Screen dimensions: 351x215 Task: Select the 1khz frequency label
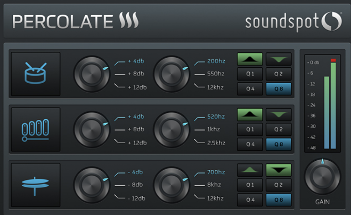(214, 129)
